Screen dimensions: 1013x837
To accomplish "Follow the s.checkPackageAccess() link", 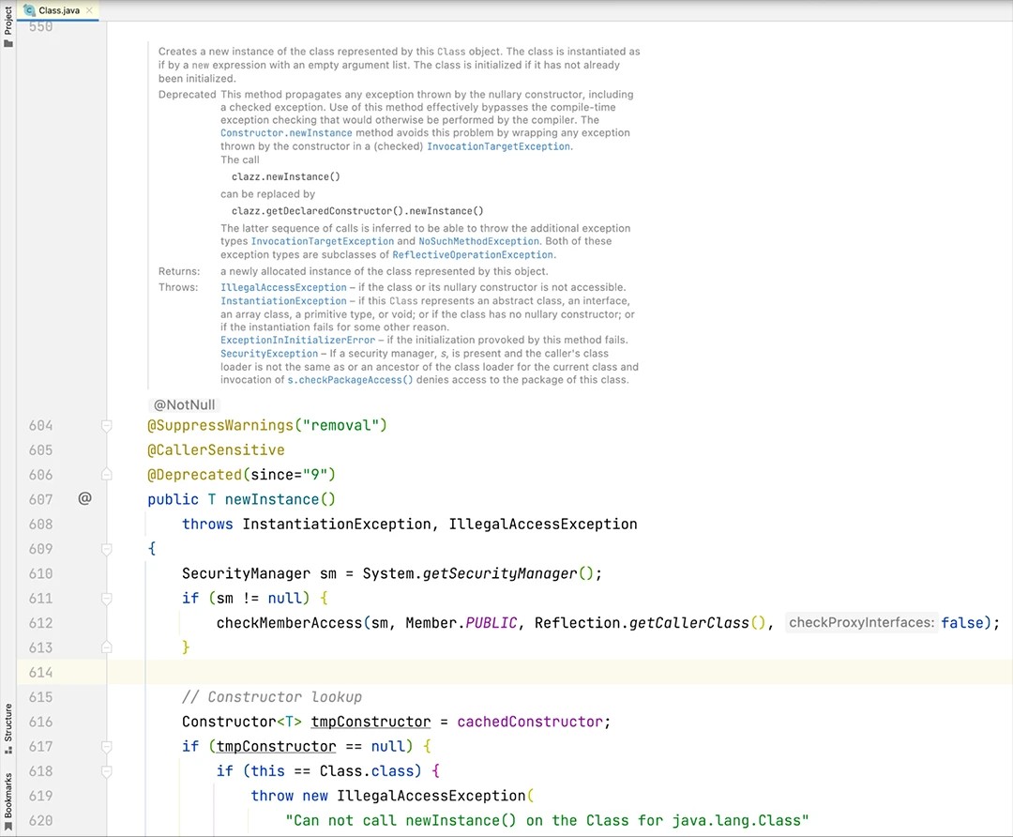I will pos(350,380).
